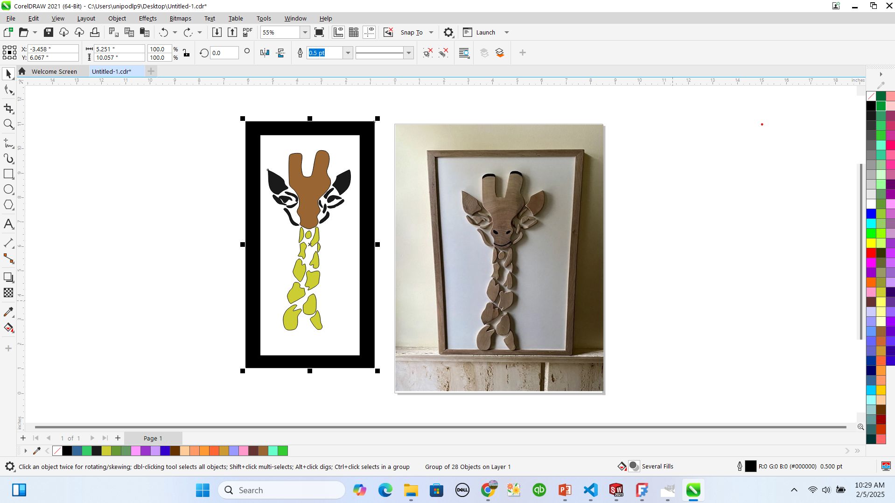This screenshot has height=503, width=895.
Task: Select the Drop Shadow tool
Action: [x=8, y=277]
